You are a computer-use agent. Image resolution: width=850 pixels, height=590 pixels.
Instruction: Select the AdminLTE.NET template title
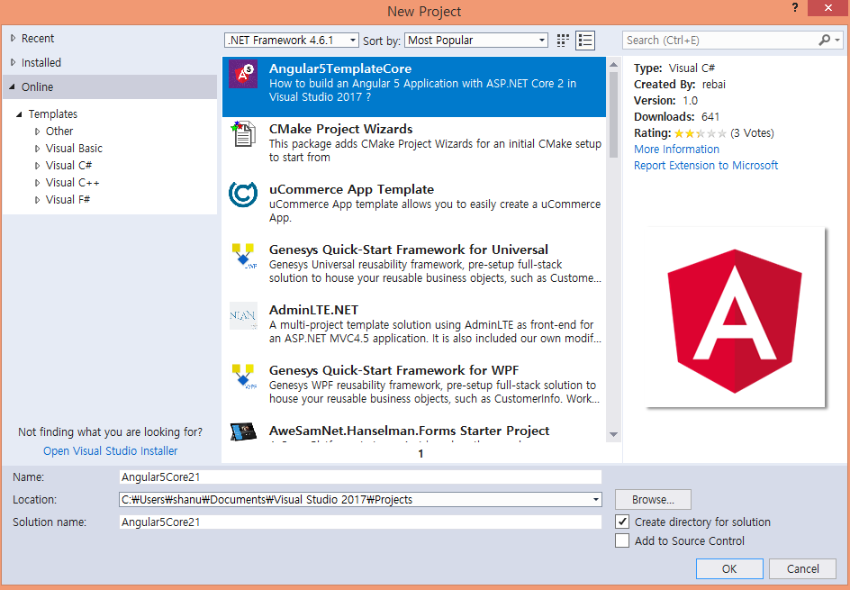tap(313, 310)
